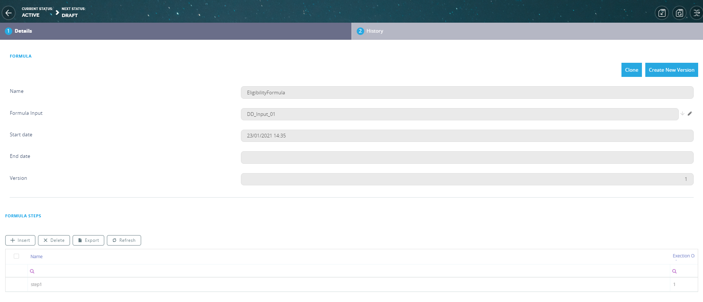Click the change status arrows icon
This screenshot has width=703, height=302.
coord(696,13)
